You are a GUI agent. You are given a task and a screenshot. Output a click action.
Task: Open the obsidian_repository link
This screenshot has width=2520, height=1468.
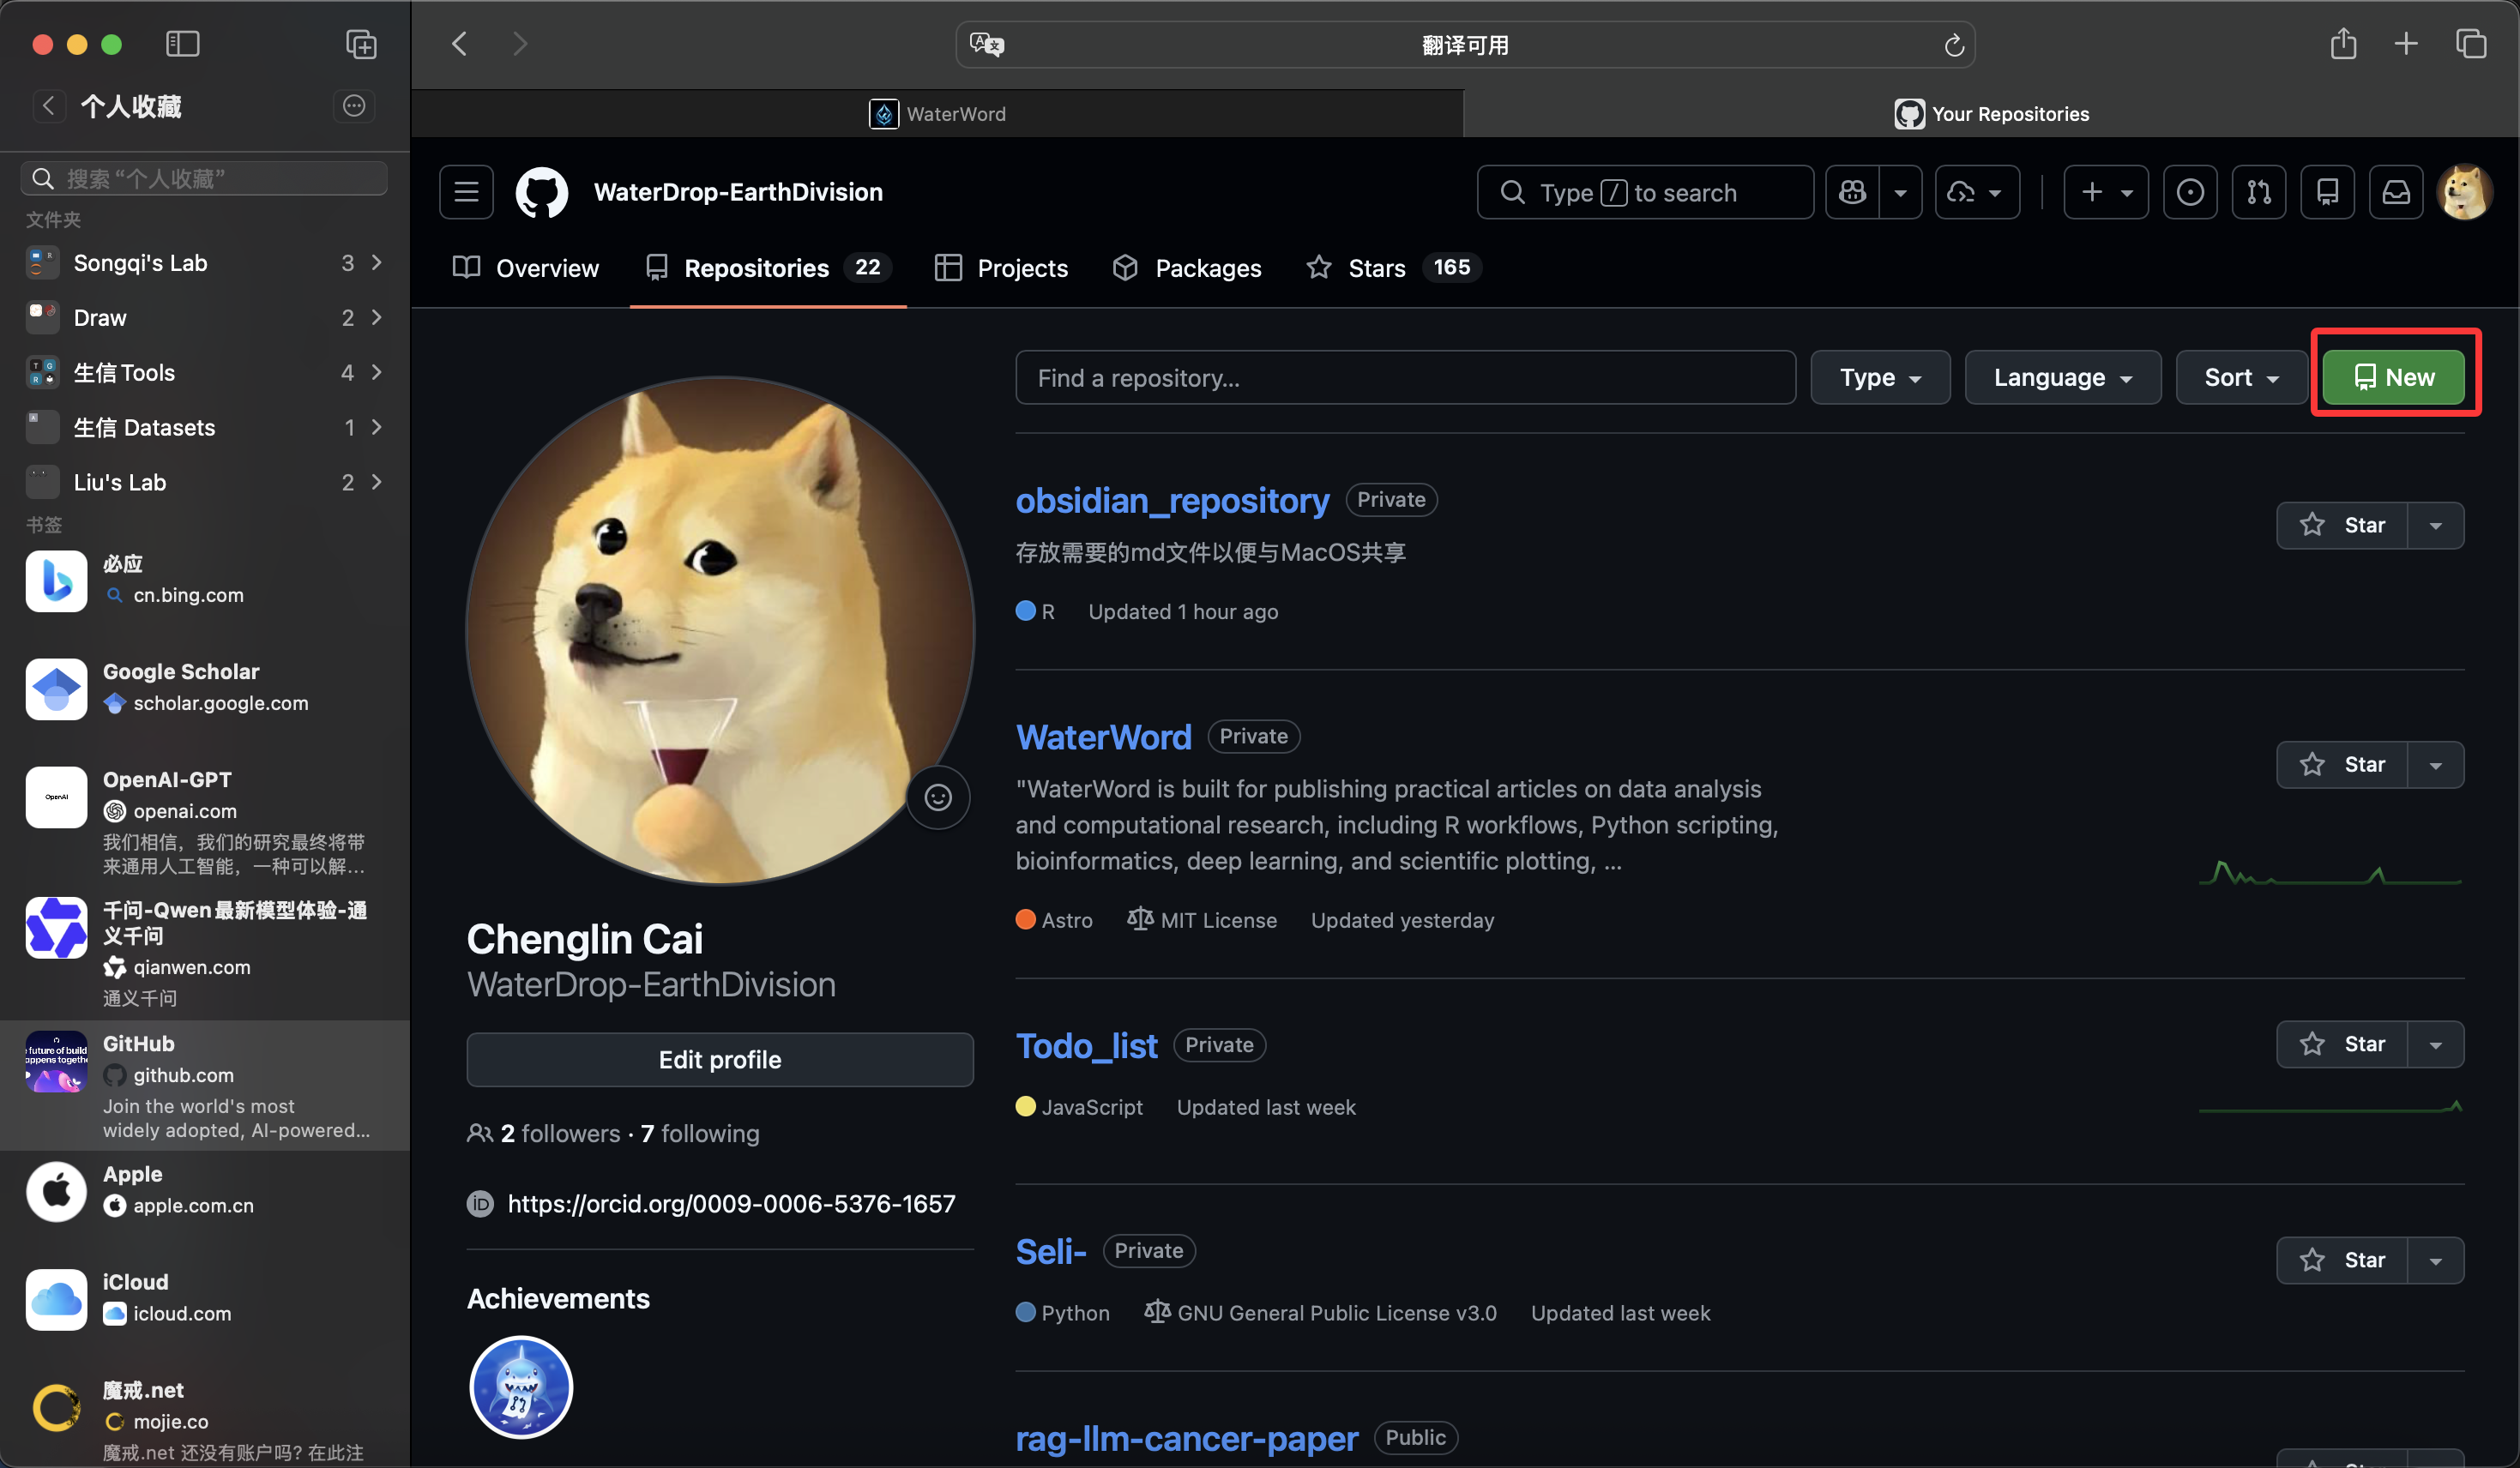pos(1173,500)
